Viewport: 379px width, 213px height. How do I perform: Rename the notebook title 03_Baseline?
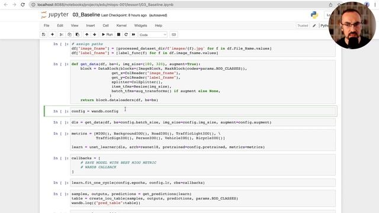[x=86, y=15]
